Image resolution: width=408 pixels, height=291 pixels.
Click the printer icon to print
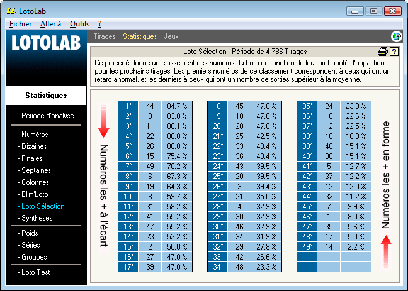click(x=382, y=52)
